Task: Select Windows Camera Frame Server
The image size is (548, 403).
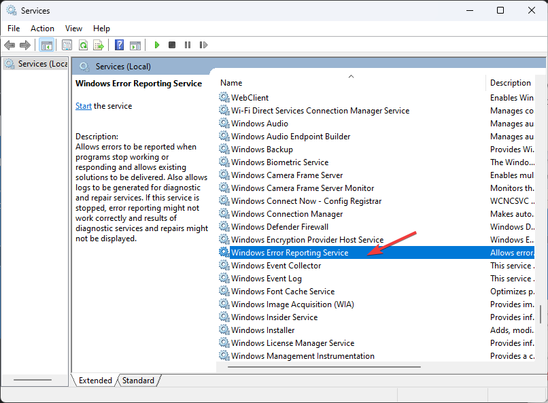Action: click(x=377, y=175)
